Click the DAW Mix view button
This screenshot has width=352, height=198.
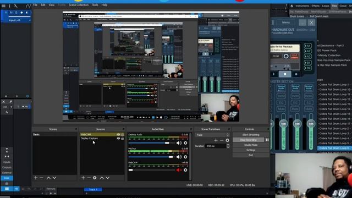7,178
